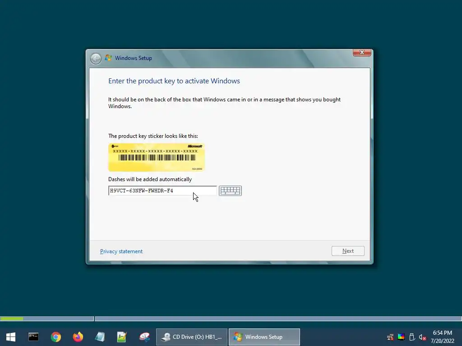Open Google Chrome from the taskbar

click(55, 337)
